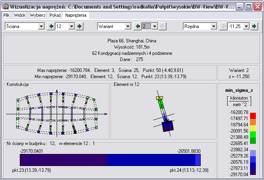Open the Plik menu

click(x=7, y=15)
